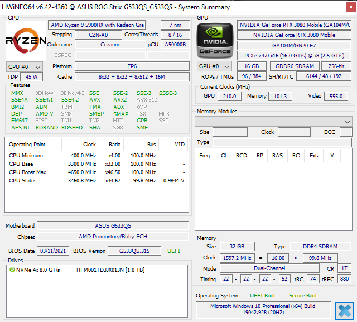Click the VID column header

pyautogui.click(x=173, y=145)
